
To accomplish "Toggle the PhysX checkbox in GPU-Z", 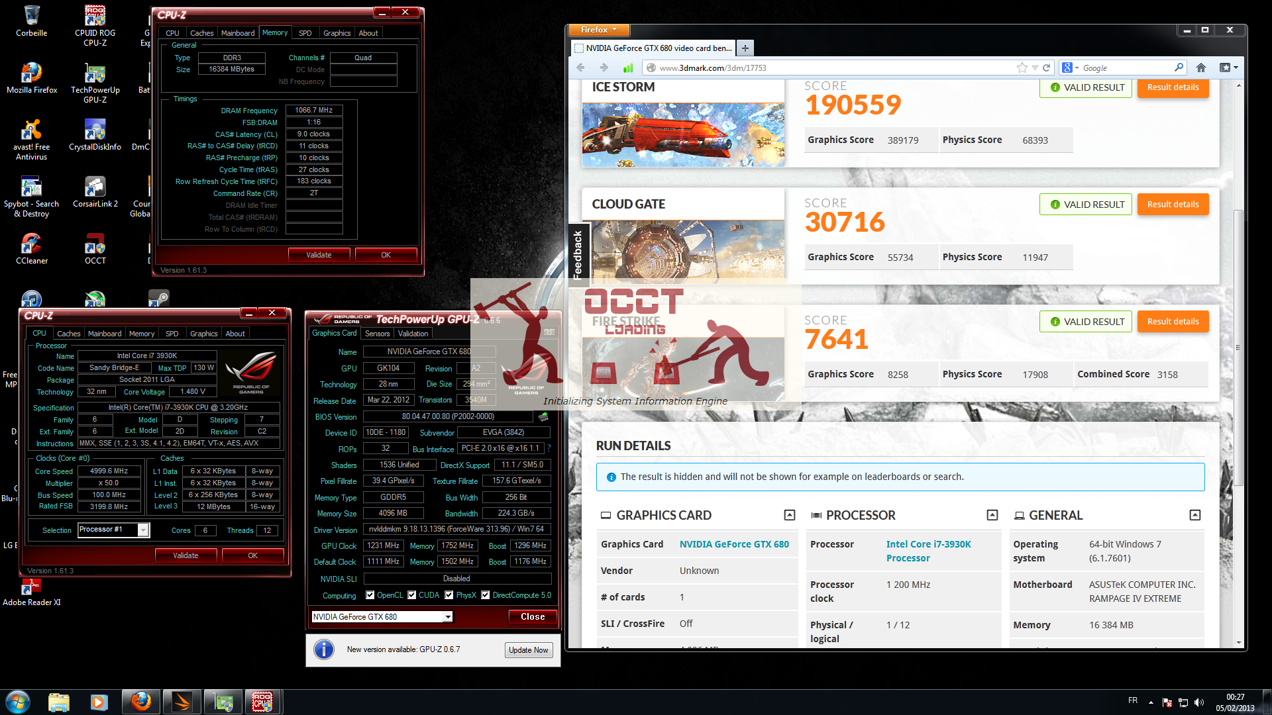I will pyautogui.click(x=449, y=595).
